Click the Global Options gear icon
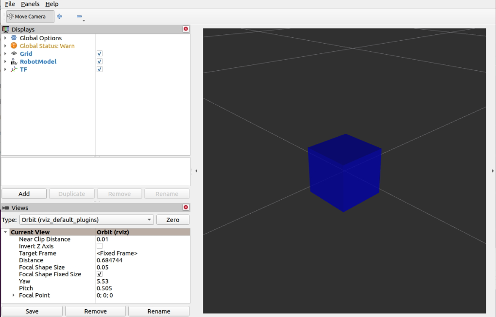496x317 pixels. tap(14, 38)
